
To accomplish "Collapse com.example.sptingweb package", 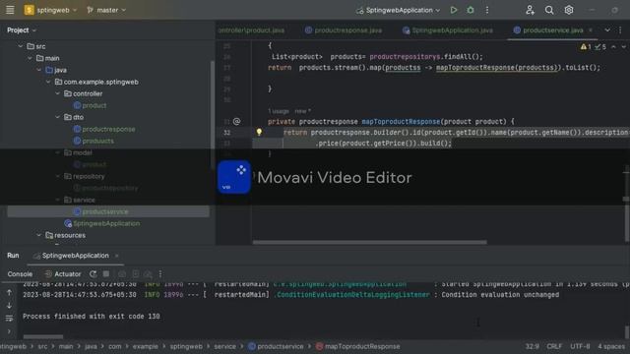I will coord(48,82).
